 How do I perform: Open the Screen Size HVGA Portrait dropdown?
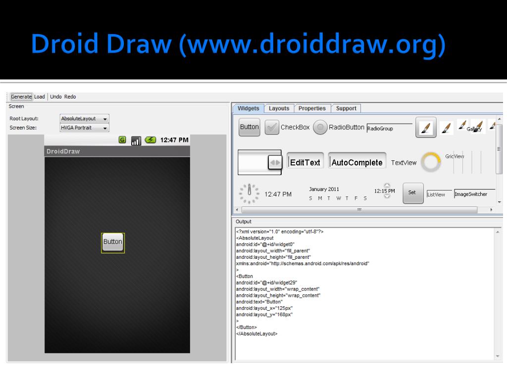click(x=84, y=128)
